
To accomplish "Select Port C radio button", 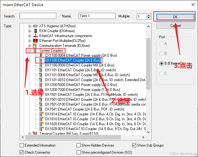I will pos(161,73).
